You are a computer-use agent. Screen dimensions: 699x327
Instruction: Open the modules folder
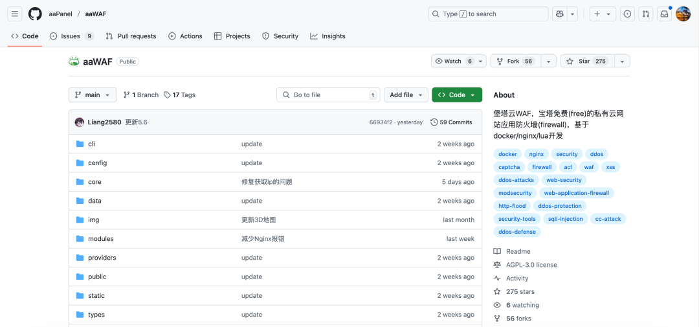point(100,239)
